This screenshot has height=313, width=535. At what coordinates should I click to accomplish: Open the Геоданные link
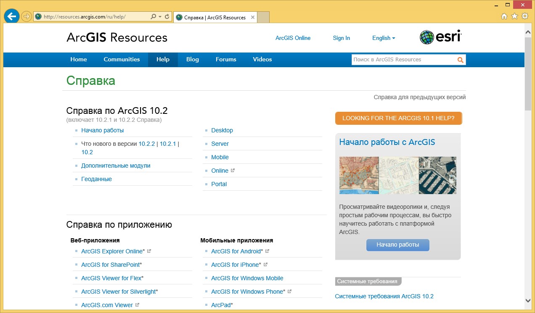[96, 179]
